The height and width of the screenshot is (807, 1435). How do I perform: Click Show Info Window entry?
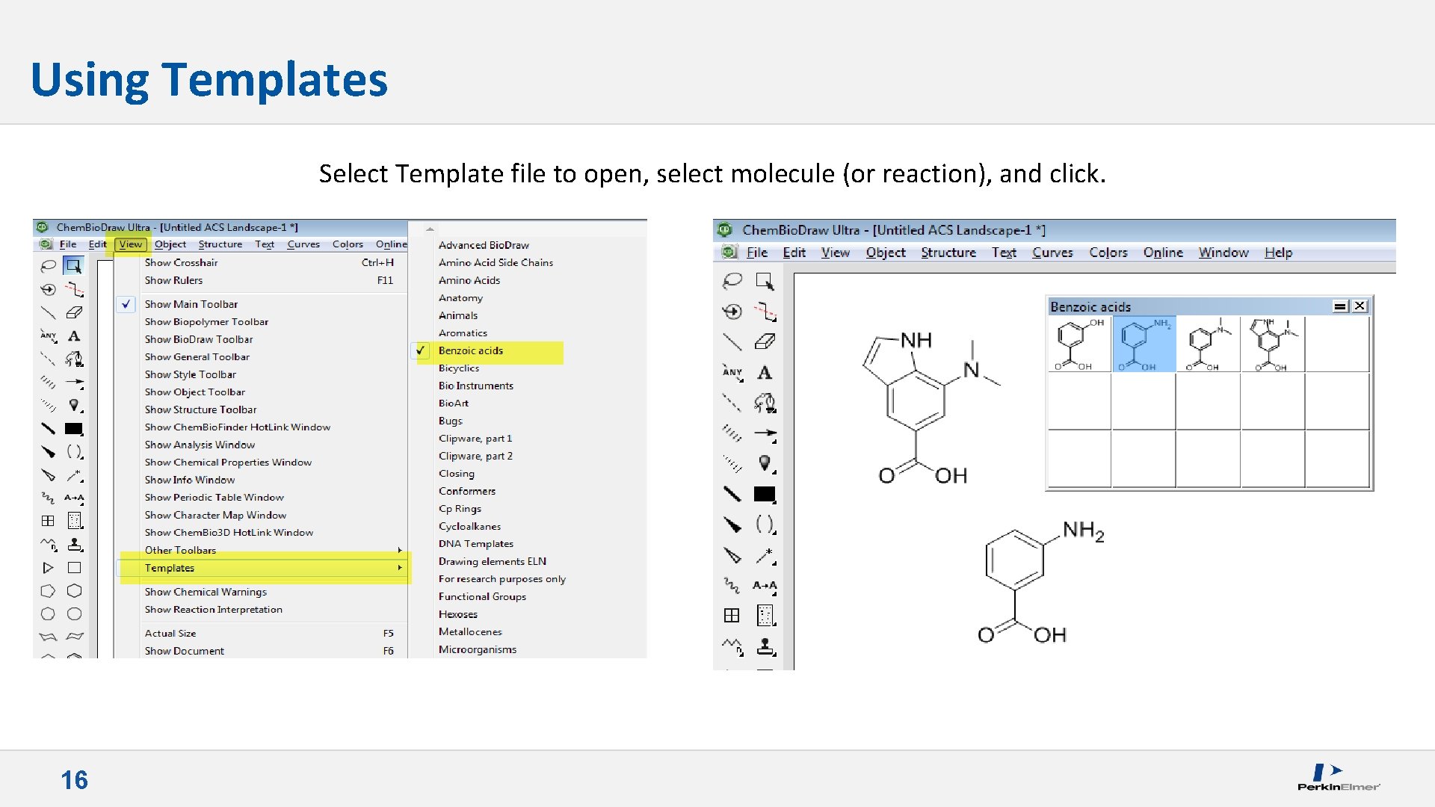pos(262,480)
